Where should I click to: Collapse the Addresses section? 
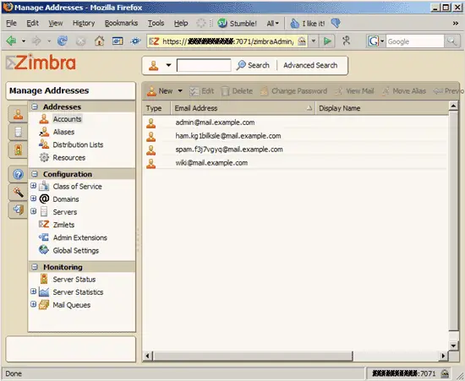click(x=35, y=106)
